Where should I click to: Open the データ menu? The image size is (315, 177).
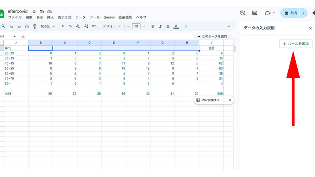(x=80, y=17)
